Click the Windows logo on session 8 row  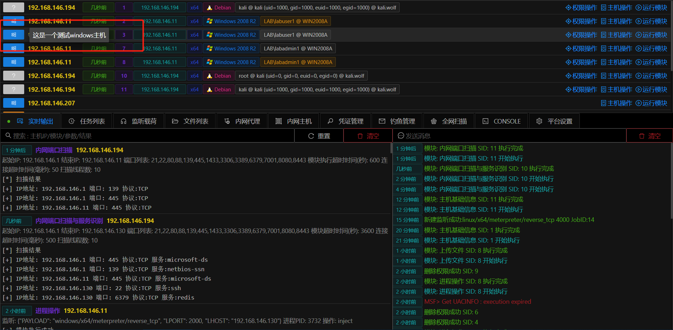tap(210, 62)
